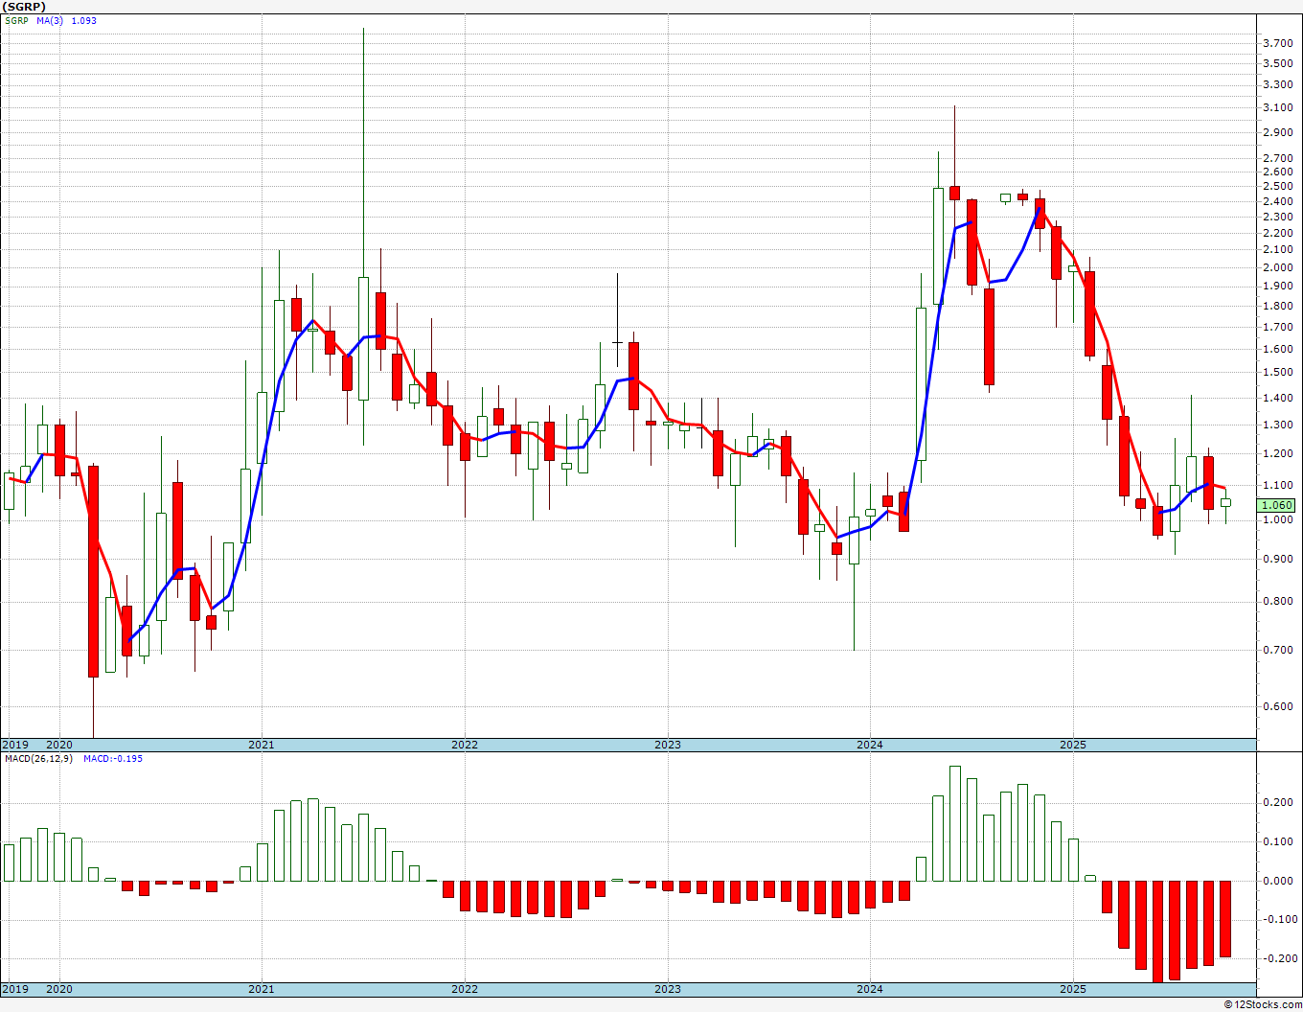Click the 3.300 price axis label
1303x1012 pixels.
point(1278,84)
